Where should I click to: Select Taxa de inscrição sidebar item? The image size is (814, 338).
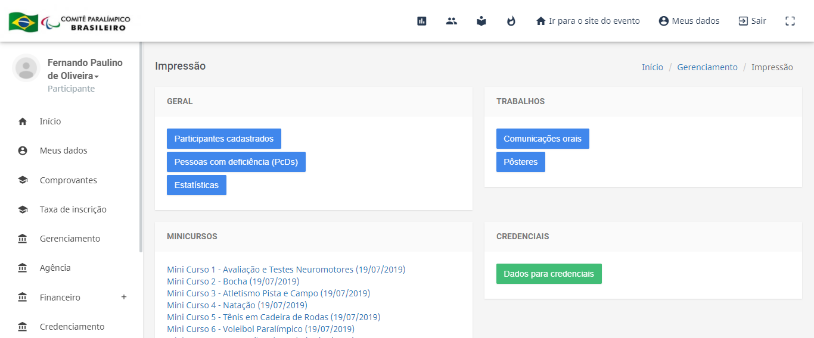tap(73, 209)
